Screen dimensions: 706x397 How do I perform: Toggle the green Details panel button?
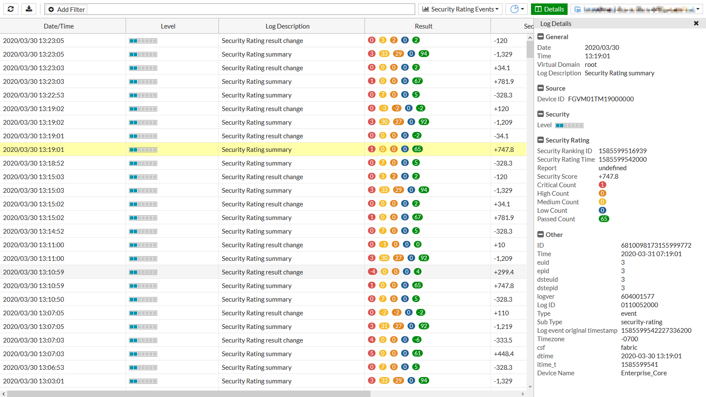pos(549,9)
